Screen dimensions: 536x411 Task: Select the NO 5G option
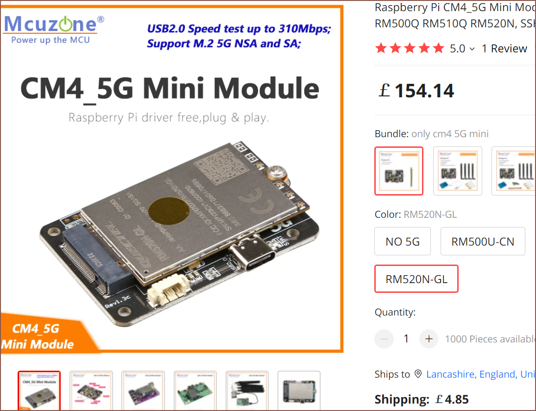(x=402, y=241)
